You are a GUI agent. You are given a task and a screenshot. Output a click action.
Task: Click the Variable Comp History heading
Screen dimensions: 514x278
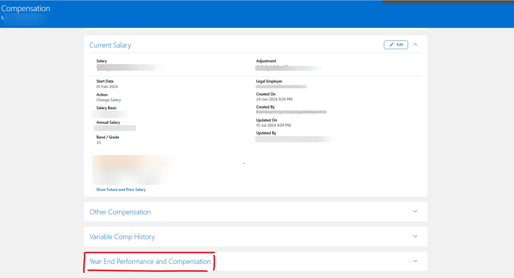pos(122,236)
